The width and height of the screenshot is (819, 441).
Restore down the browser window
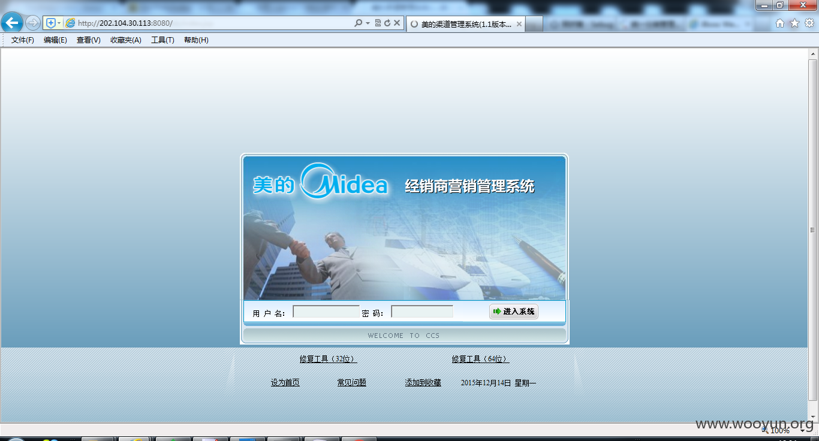click(x=779, y=5)
